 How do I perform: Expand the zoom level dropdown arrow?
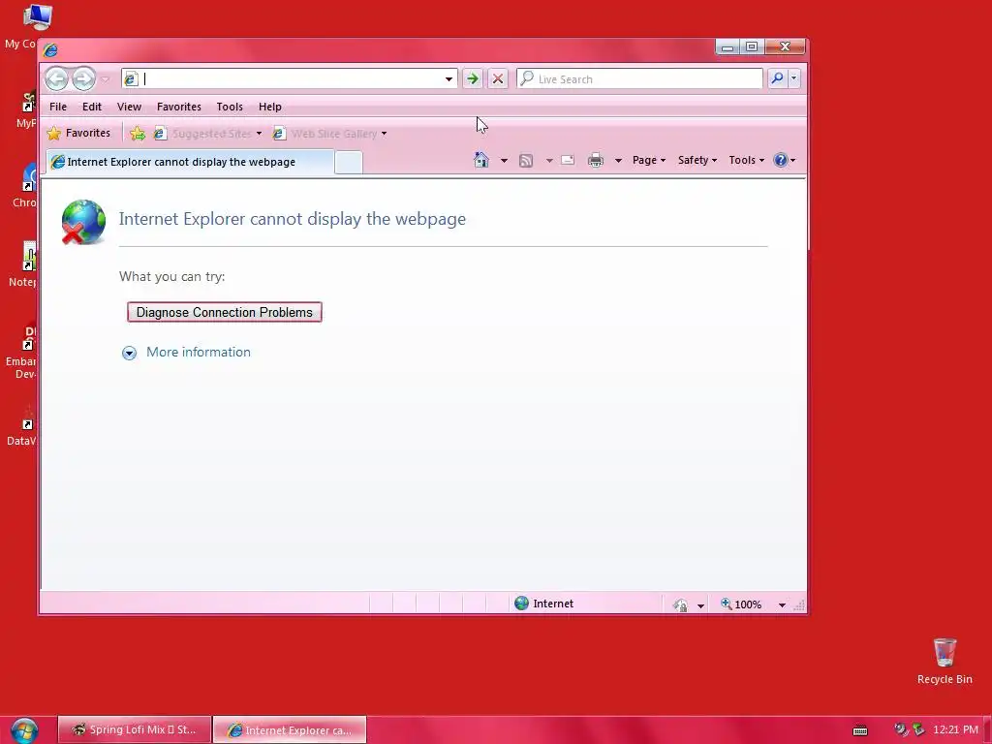pyautogui.click(x=782, y=605)
